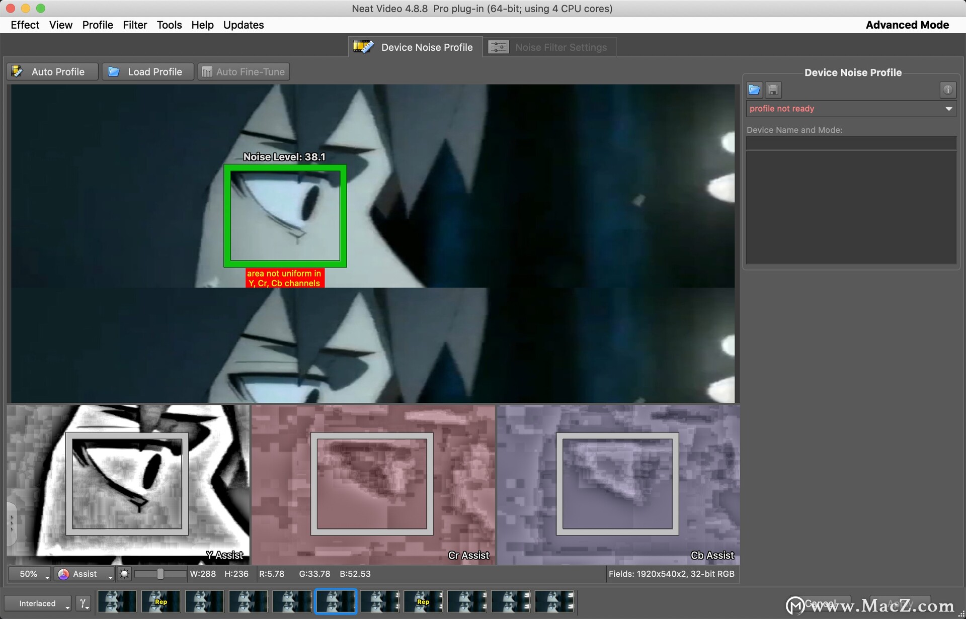The image size is (966, 619).
Task: Click the profile info icon
Action: coord(947,90)
